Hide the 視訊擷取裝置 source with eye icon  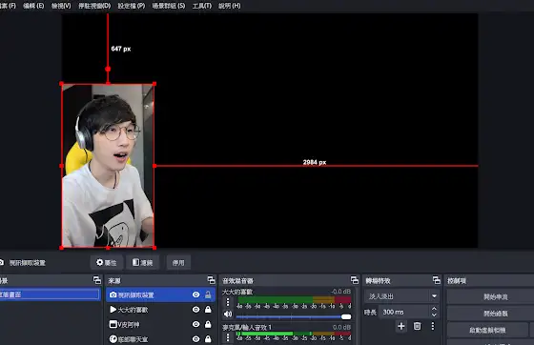[195, 294]
